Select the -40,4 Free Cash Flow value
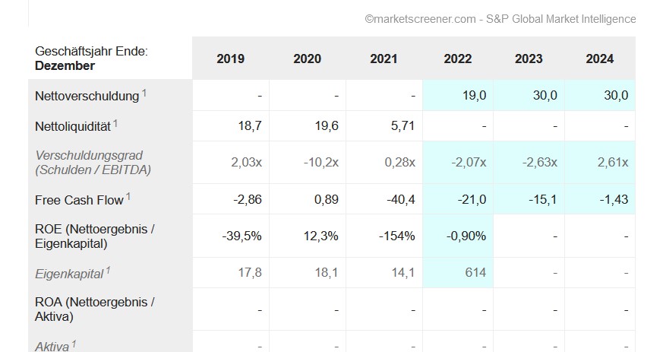The image size is (663, 352). tap(402, 200)
